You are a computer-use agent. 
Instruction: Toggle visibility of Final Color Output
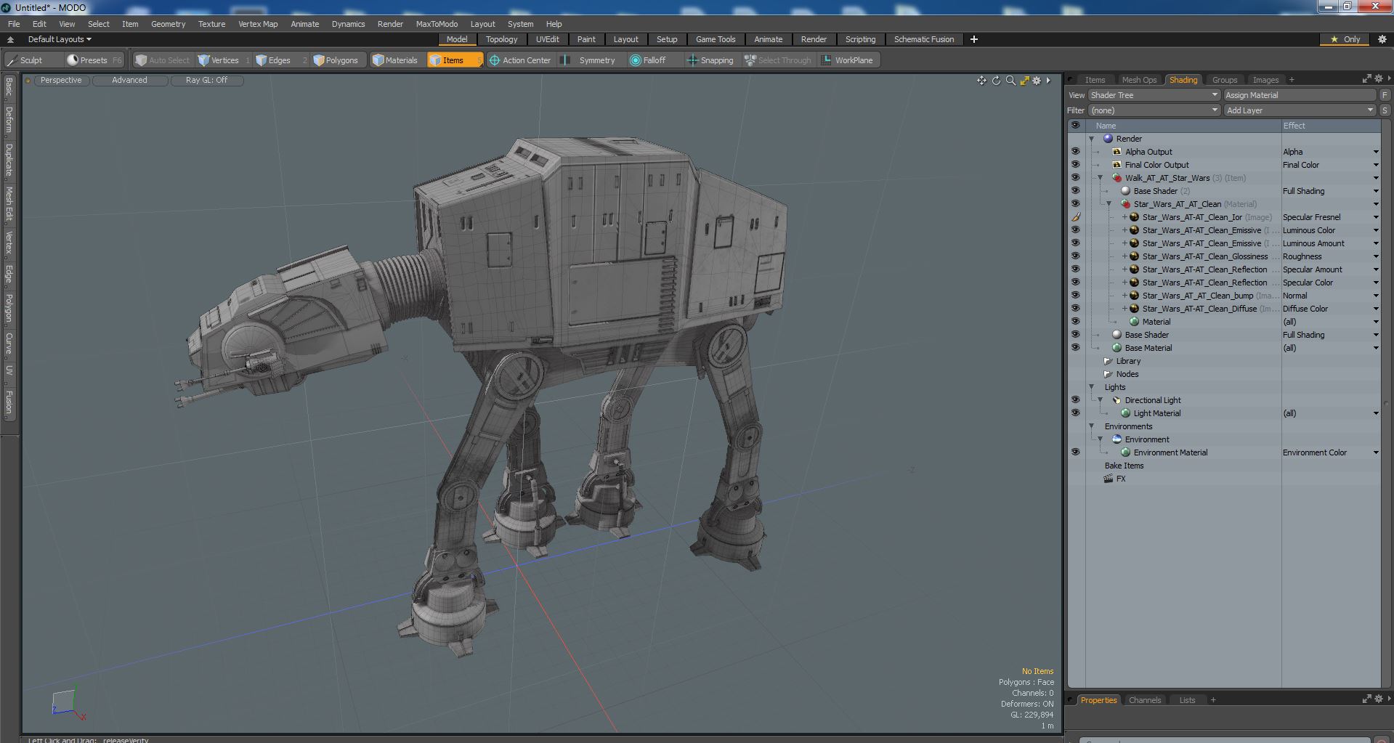pos(1075,165)
